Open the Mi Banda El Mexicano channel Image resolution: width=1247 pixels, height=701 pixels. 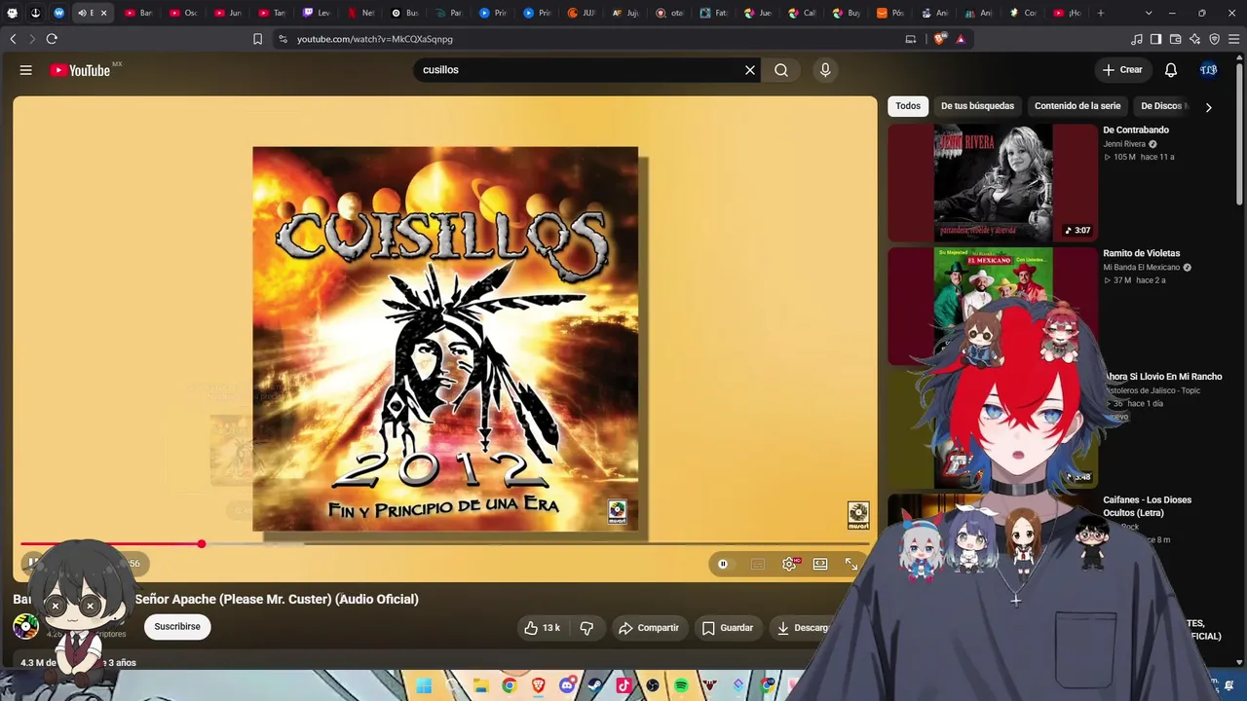coord(1142,267)
